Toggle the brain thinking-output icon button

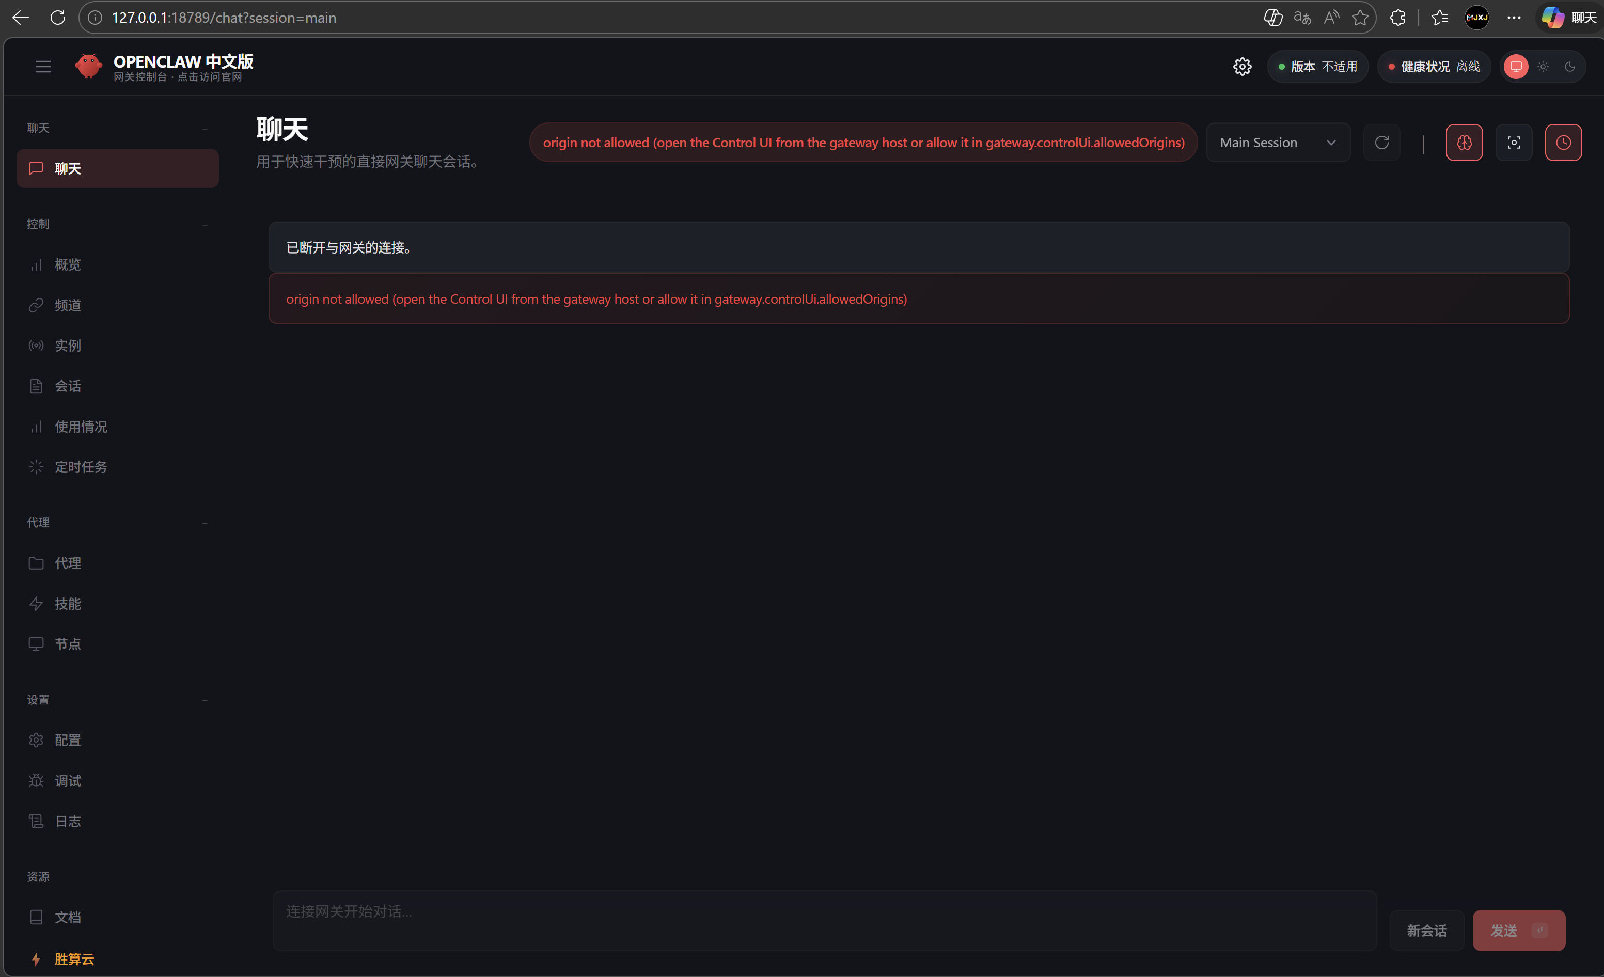(x=1464, y=143)
